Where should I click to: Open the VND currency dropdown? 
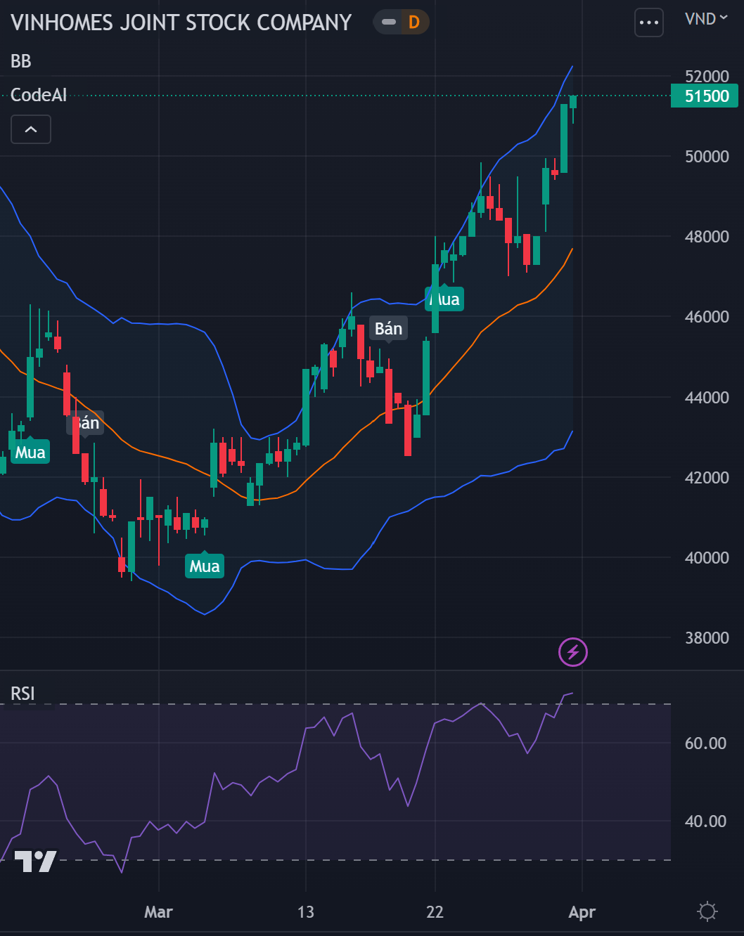click(706, 19)
